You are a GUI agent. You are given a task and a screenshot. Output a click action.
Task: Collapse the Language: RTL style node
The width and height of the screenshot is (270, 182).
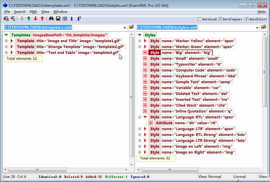coord(140,117)
